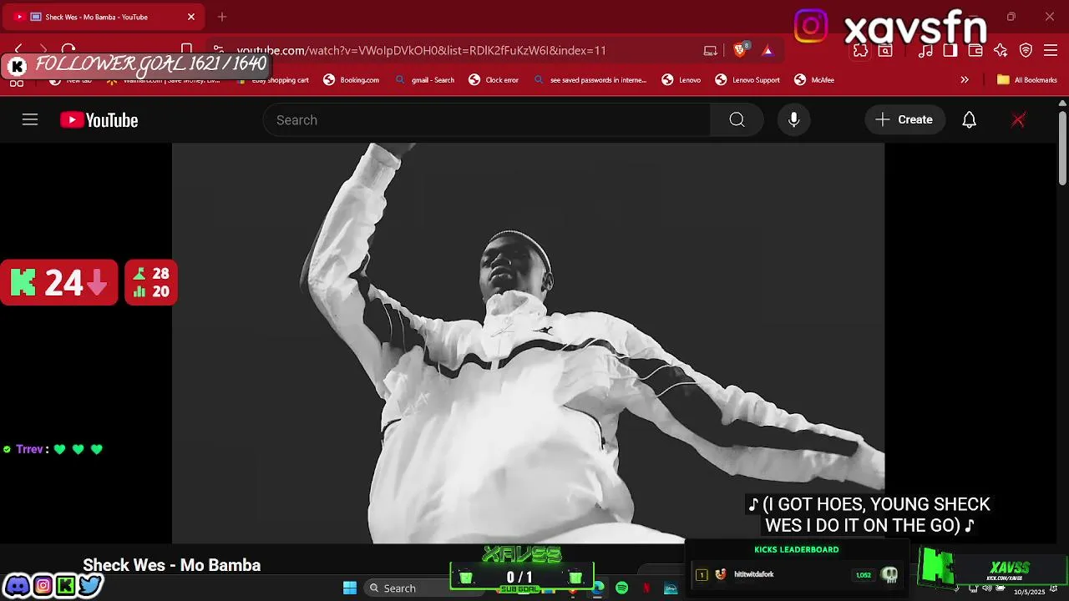Open the YouTube account avatar menu
This screenshot has height=601, width=1069.
pos(1018,120)
